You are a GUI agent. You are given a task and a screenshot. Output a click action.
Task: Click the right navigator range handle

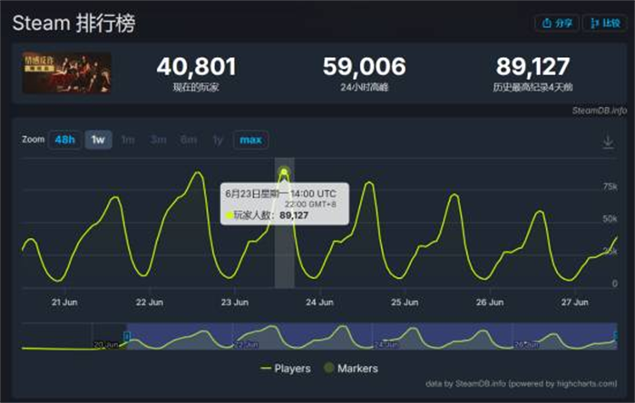(616, 336)
